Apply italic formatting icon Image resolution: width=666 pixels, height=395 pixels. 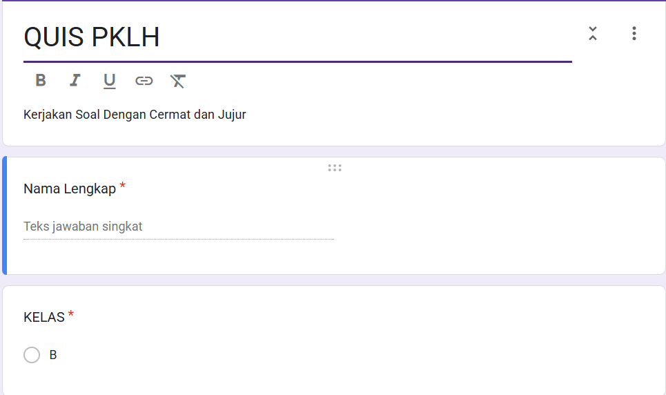tap(75, 81)
